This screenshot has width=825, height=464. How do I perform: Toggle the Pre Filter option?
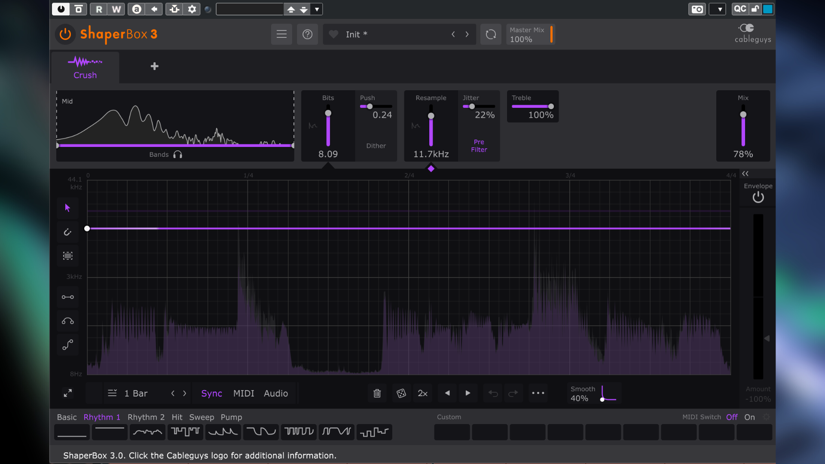coord(479,146)
